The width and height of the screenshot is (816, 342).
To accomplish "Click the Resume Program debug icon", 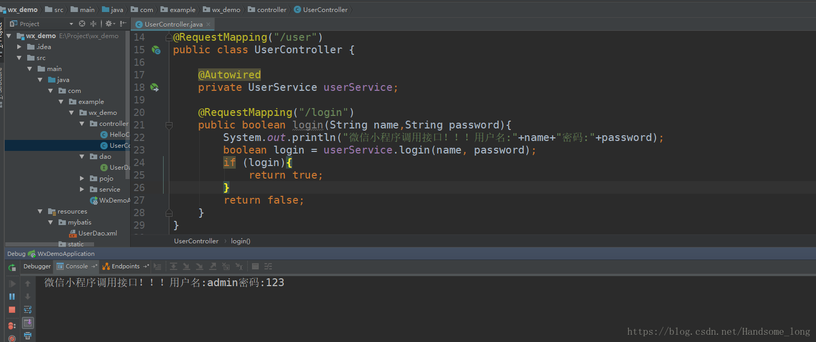I will coord(12,284).
